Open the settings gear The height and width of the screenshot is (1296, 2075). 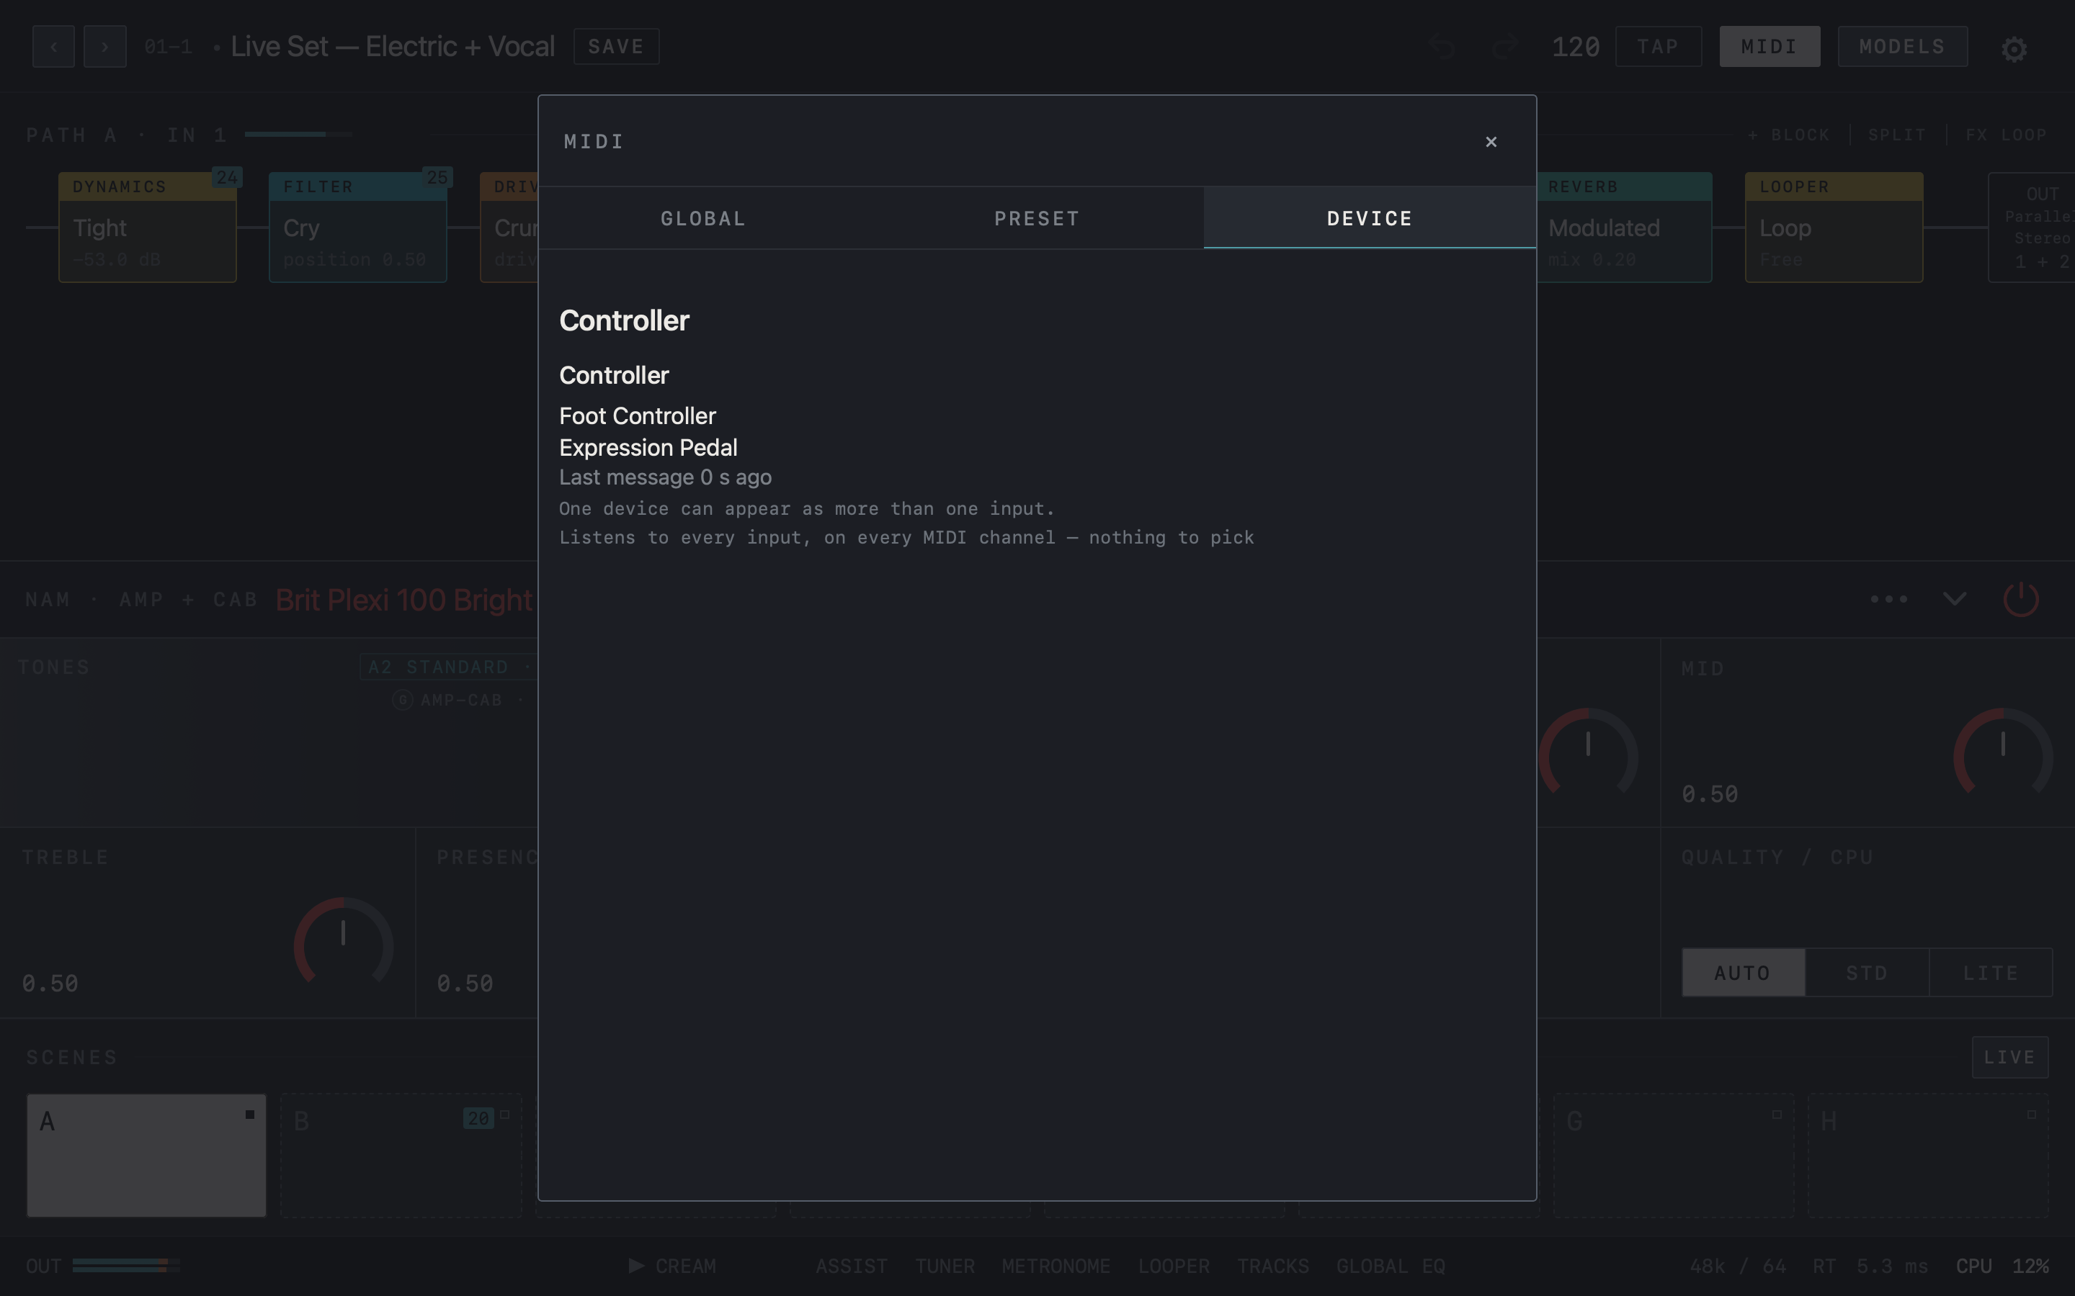2013,49
